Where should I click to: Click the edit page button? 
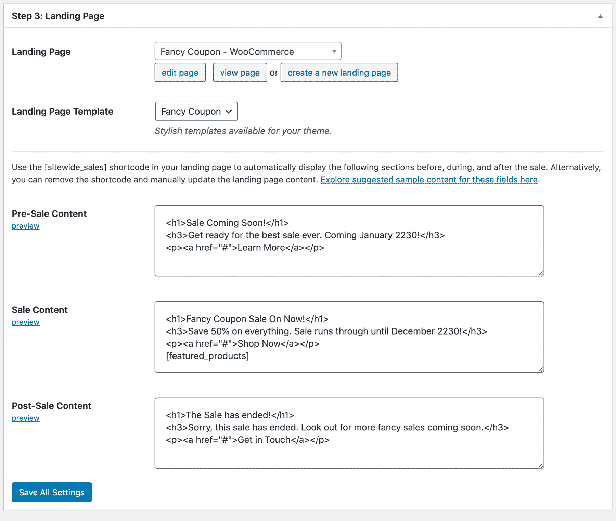point(180,73)
